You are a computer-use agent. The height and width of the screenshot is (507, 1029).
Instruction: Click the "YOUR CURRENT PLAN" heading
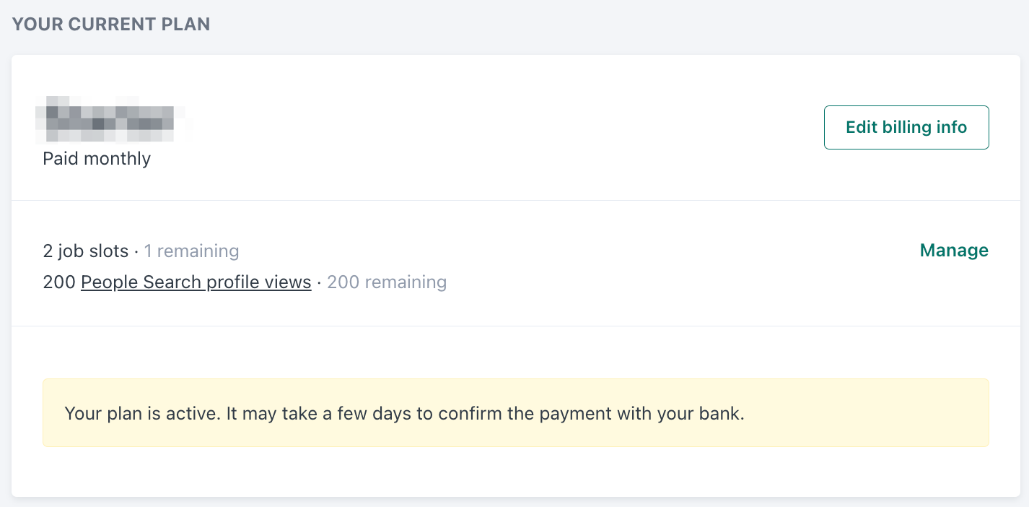pyautogui.click(x=110, y=23)
